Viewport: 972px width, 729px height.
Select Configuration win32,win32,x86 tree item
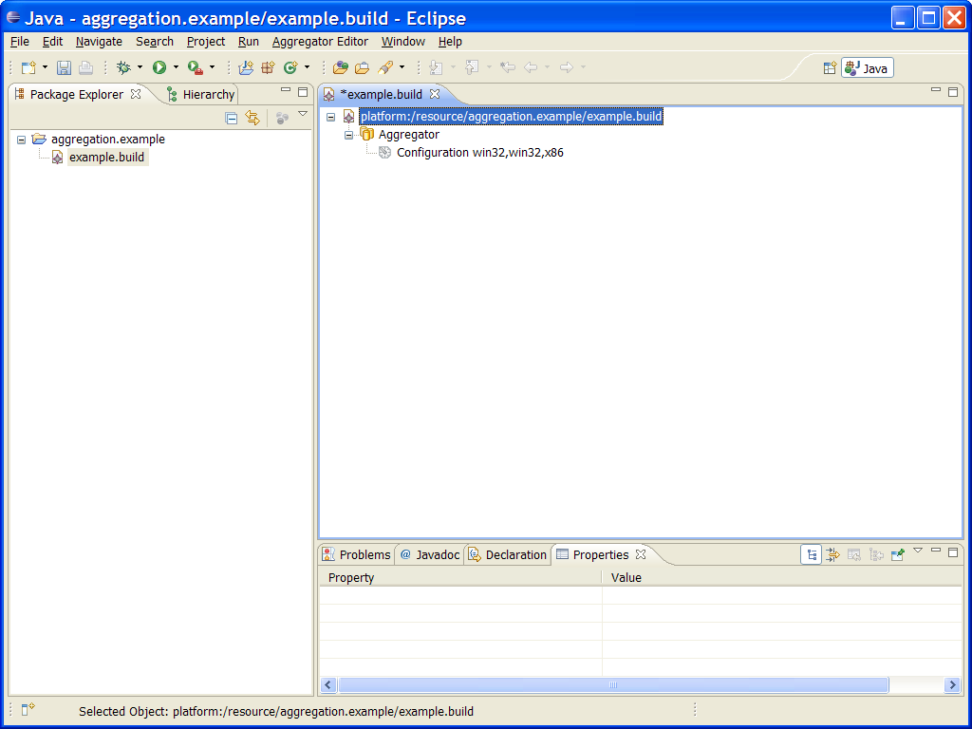[479, 153]
